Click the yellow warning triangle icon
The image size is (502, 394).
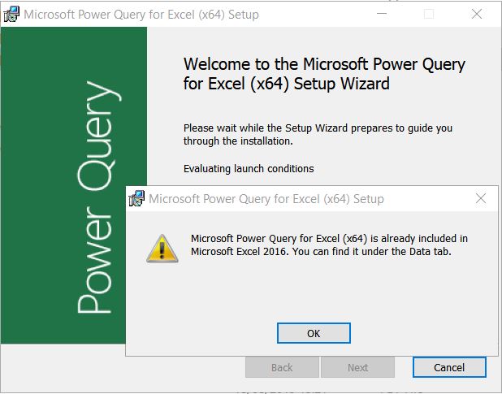(162, 249)
